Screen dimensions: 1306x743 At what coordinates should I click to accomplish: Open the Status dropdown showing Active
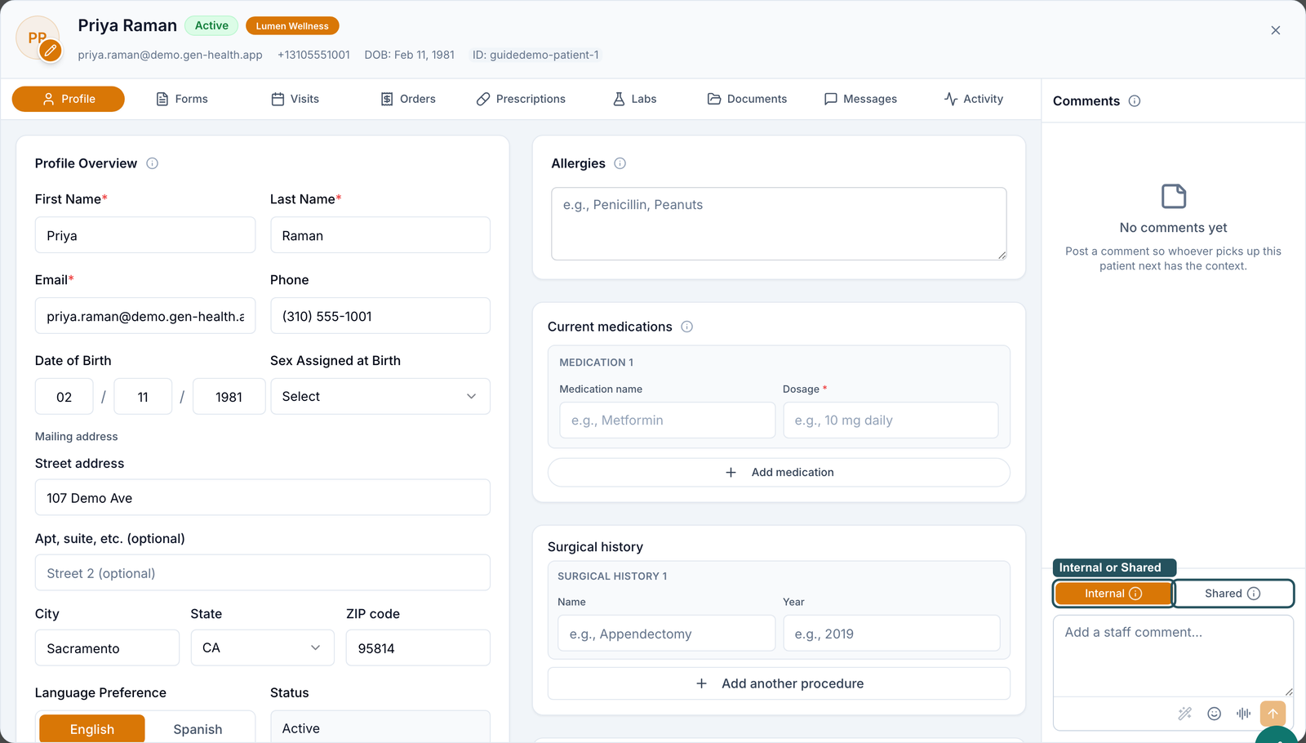(x=380, y=727)
